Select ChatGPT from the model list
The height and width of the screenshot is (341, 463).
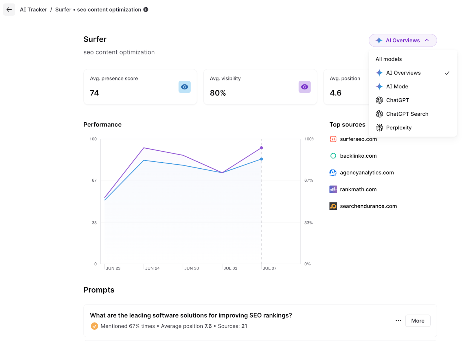(x=413, y=100)
